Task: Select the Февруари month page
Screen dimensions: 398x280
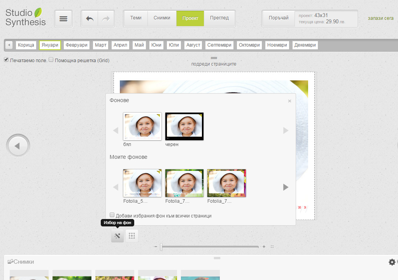Action: (77, 45)
